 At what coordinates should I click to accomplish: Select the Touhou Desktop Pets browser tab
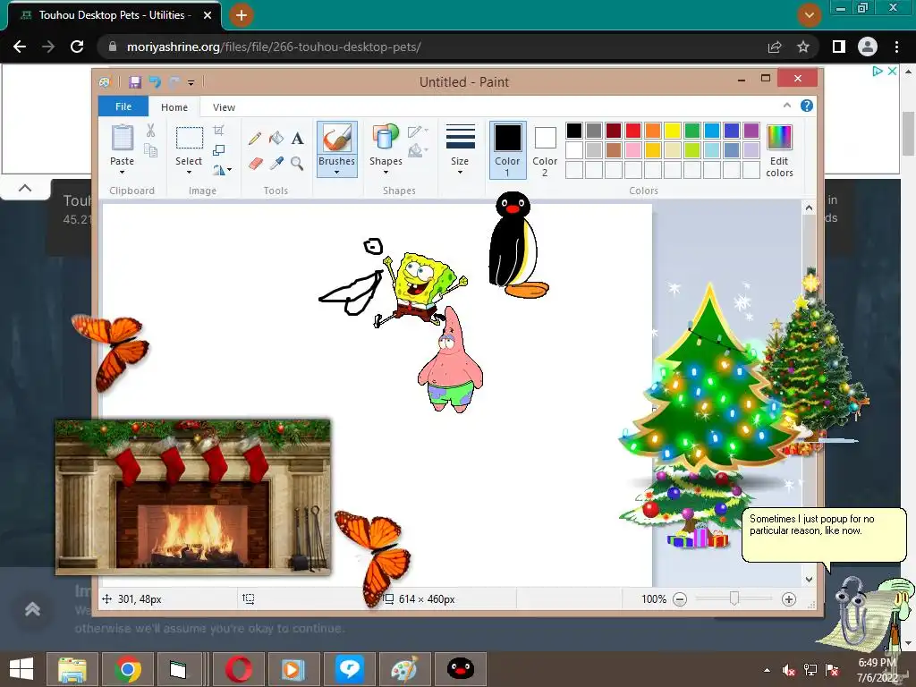tap(112, 15)
